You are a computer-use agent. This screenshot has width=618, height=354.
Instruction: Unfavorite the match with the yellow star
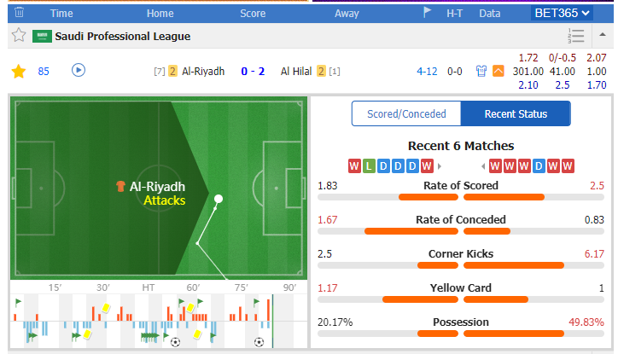[19, 72]
